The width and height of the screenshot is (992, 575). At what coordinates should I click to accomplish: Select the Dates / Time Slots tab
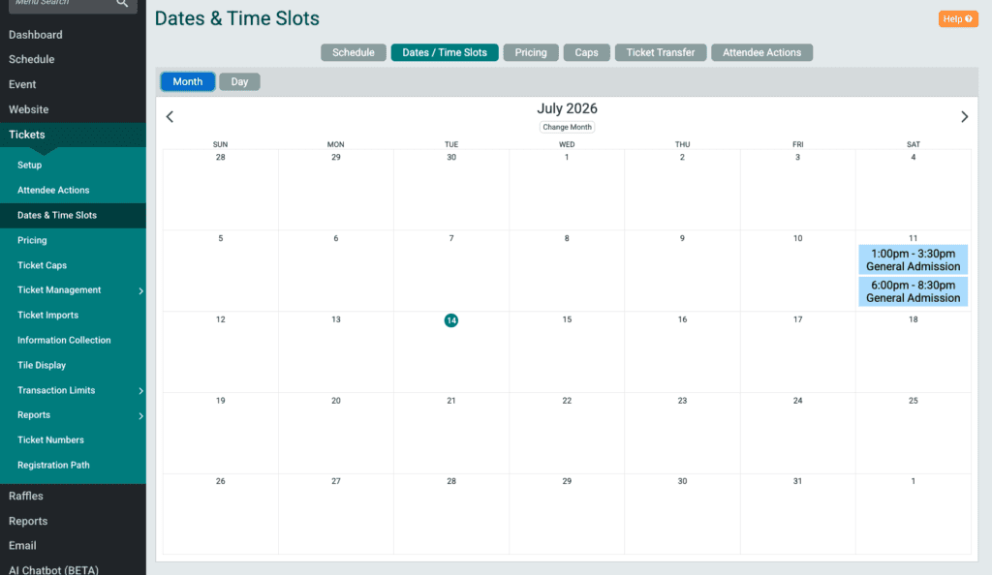(444, 52)
